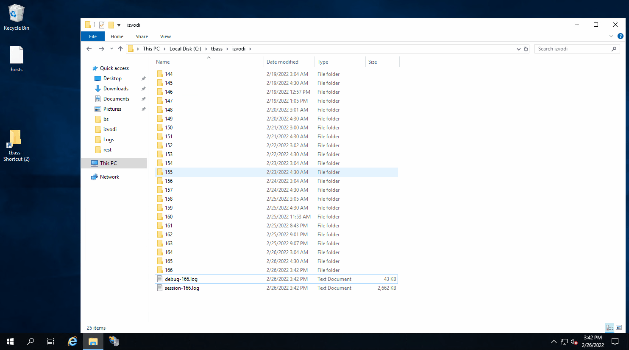
Task: Click tbass in the address breadcrumb
Action: click(x=217, y=49)
